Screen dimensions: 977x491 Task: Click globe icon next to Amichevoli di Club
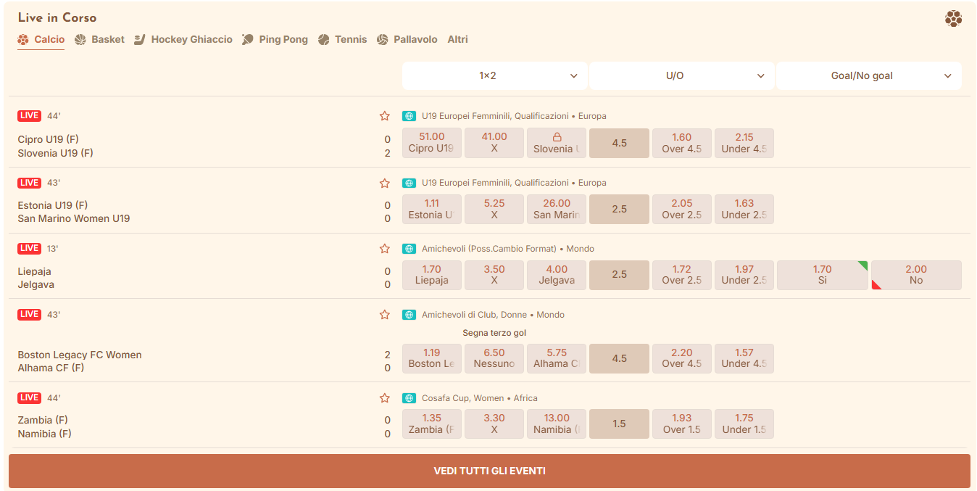[409, 315]
